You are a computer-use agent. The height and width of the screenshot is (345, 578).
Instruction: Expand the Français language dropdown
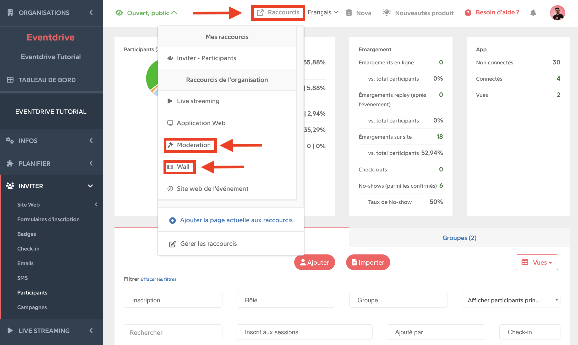tap(323, 12)
